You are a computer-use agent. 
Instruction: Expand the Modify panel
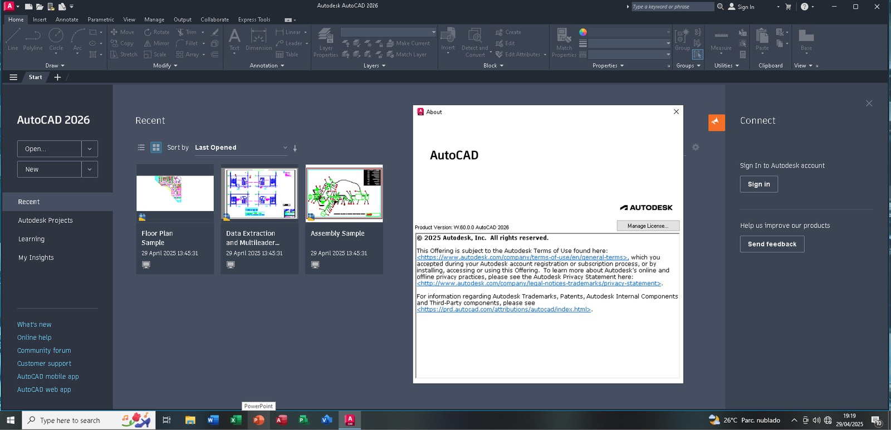tap(165, 66)
